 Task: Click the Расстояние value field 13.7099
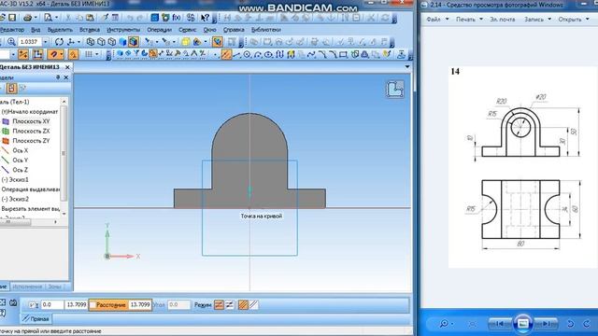tap(140, 305)
